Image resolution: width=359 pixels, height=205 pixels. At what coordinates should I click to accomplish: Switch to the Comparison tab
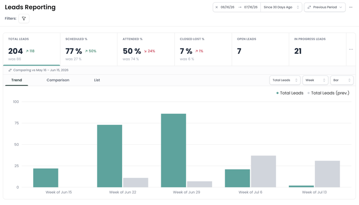[58, 80]
